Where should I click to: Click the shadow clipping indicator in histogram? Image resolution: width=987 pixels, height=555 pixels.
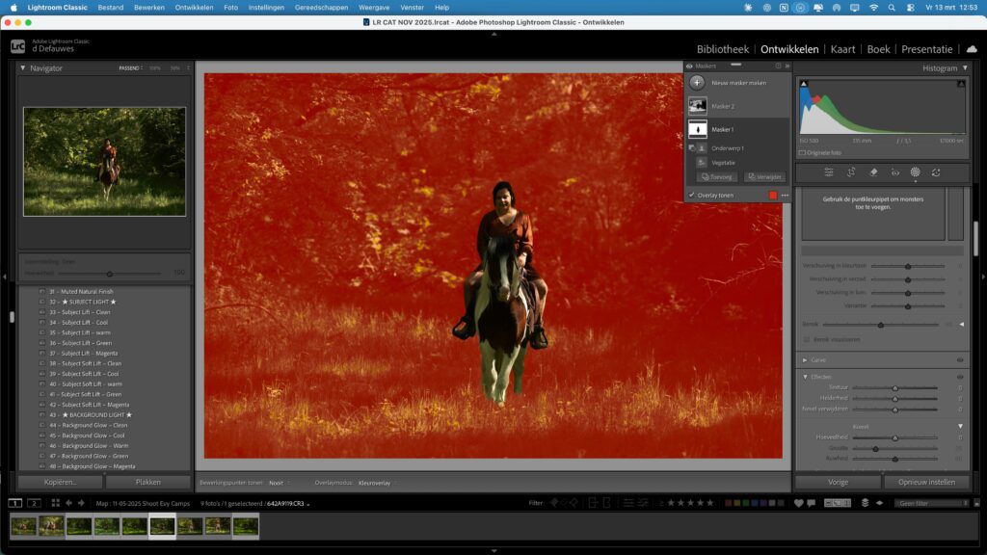802,85
